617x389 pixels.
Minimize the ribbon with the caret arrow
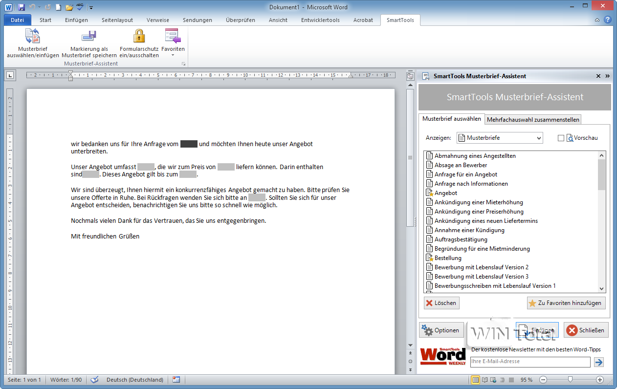(x=597, y=21)
